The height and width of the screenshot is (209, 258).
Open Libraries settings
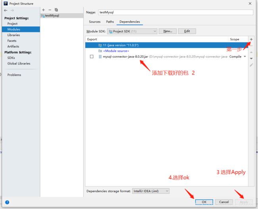[13, 35]
